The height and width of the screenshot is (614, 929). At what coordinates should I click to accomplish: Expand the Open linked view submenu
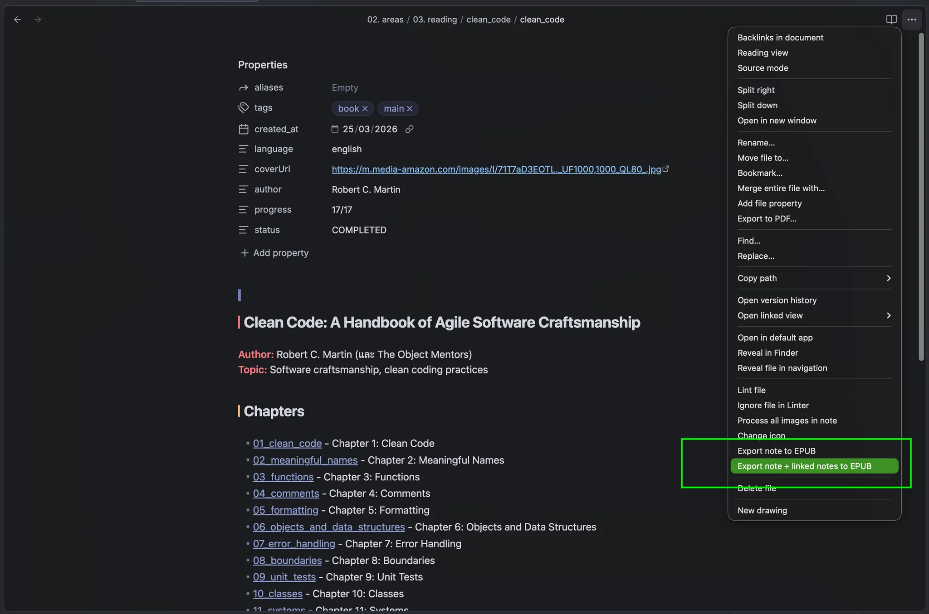pyautogui.click(x=814, y=315)
